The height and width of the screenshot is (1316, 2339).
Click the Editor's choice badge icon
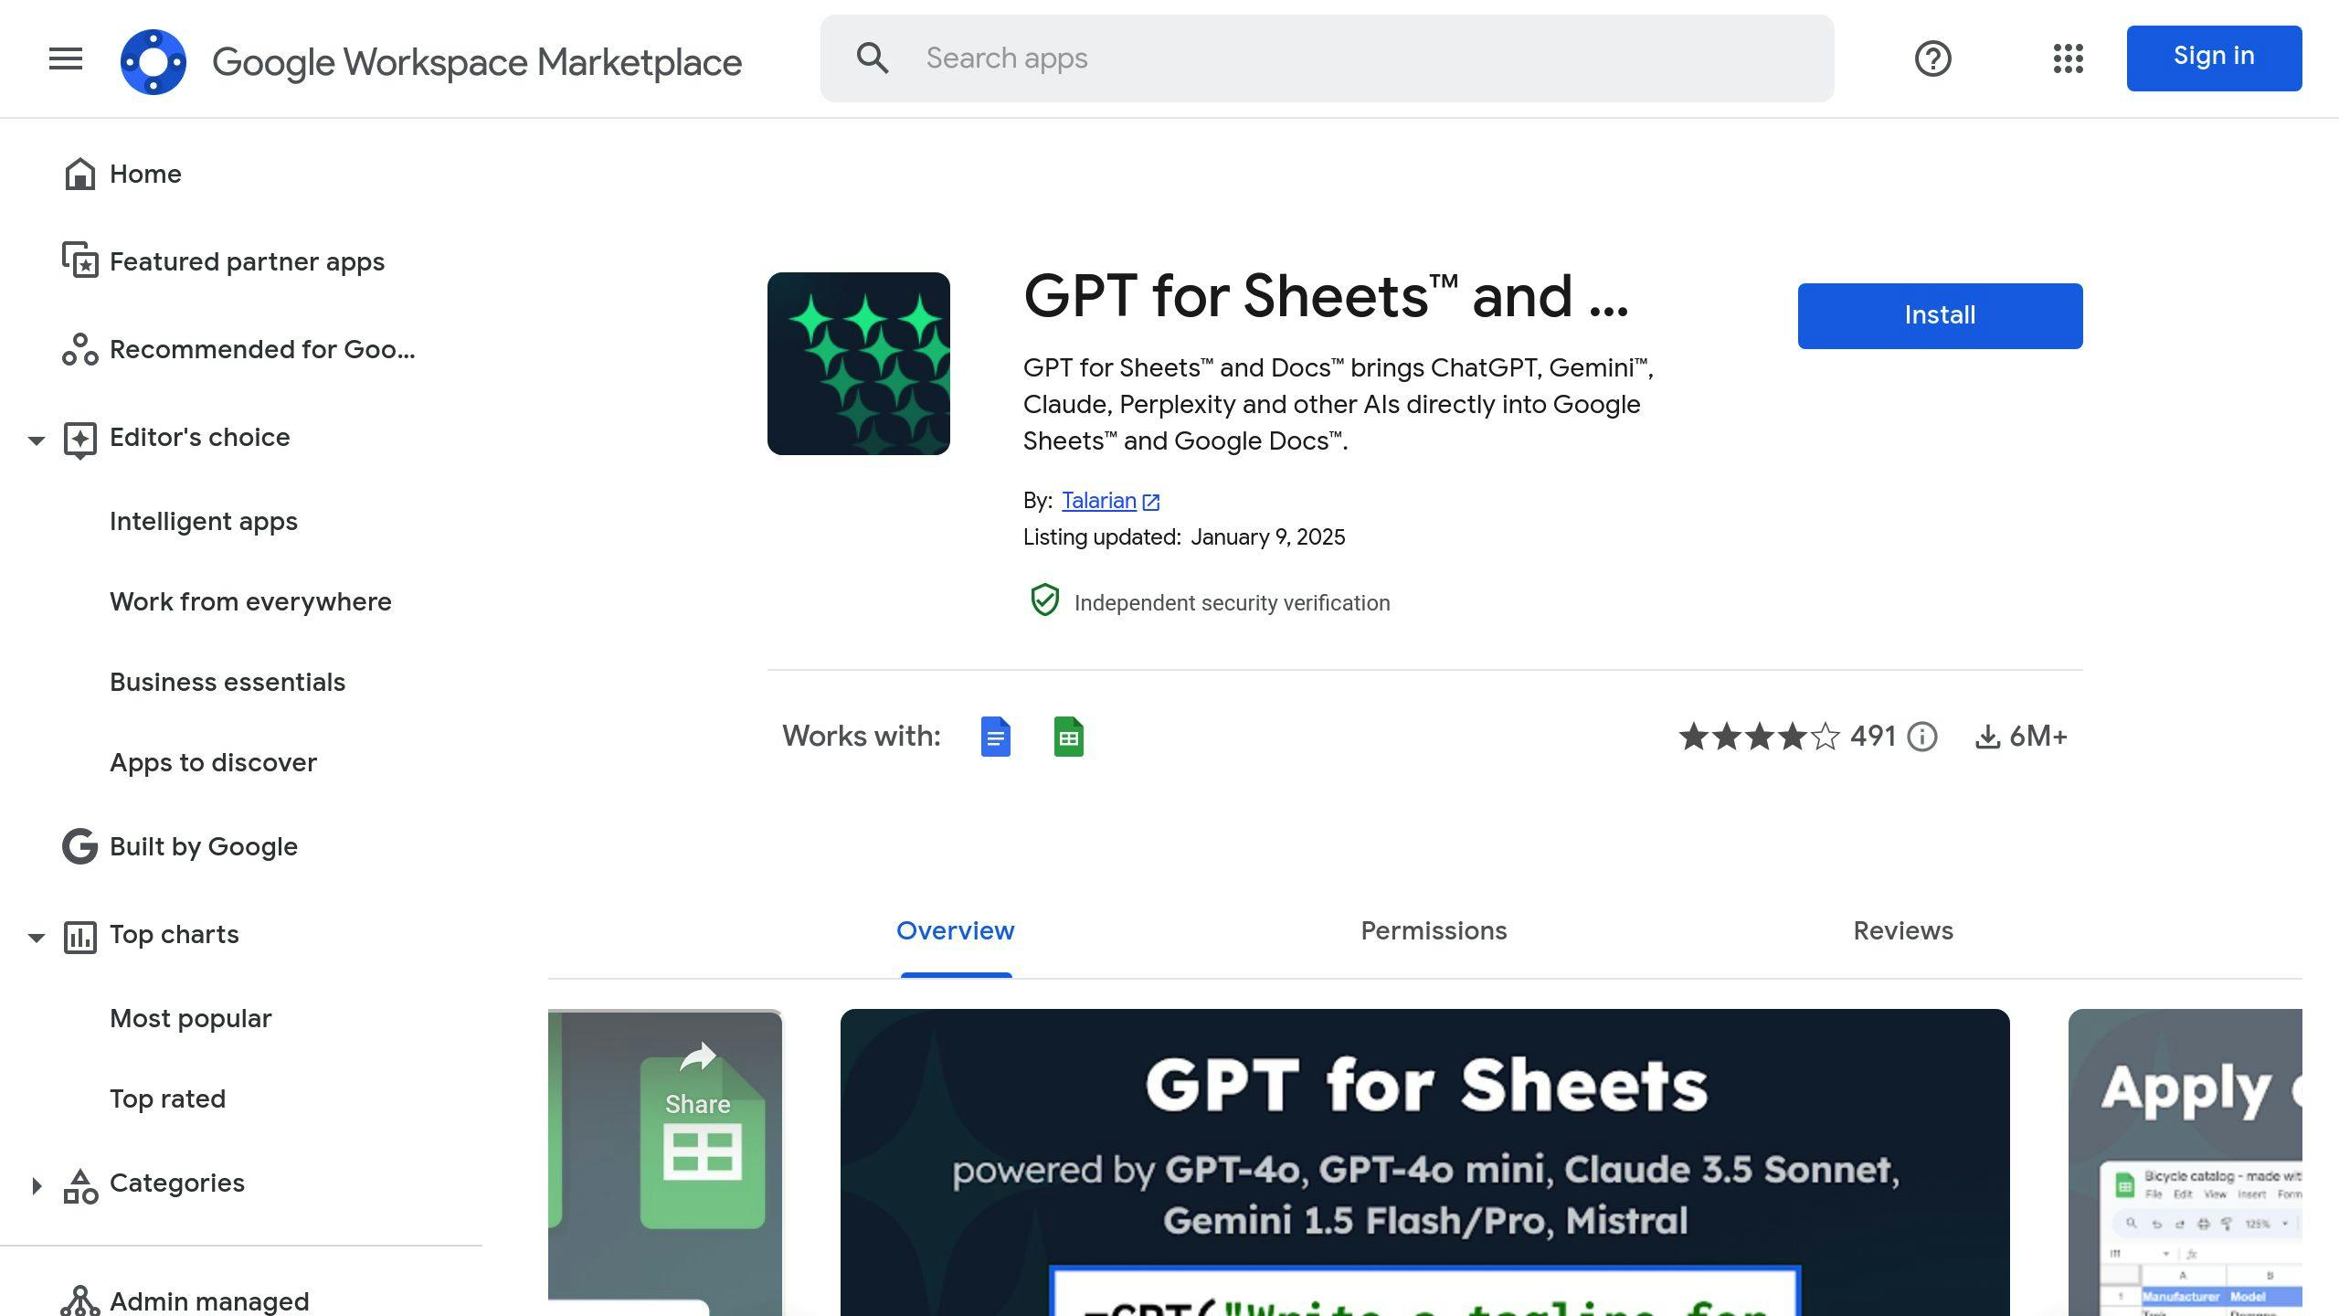coord(79,440)
